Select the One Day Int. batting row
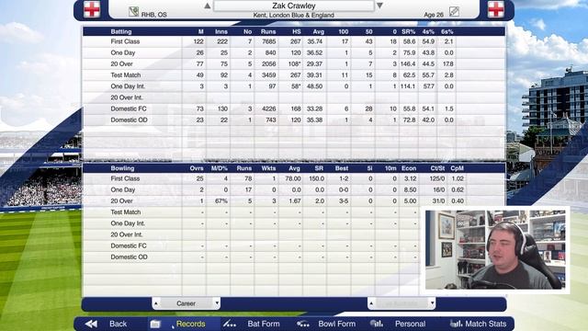The width and height of the screenshot is (588, 331). (294, 86)
